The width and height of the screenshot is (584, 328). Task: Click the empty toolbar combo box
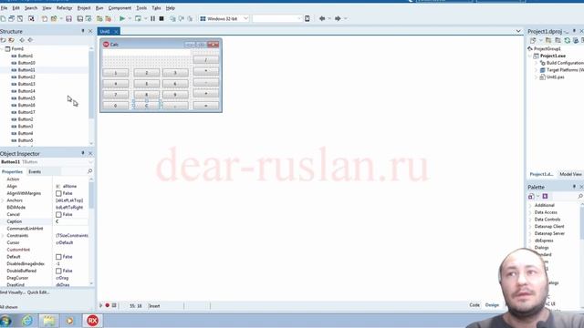coord(276,18)
